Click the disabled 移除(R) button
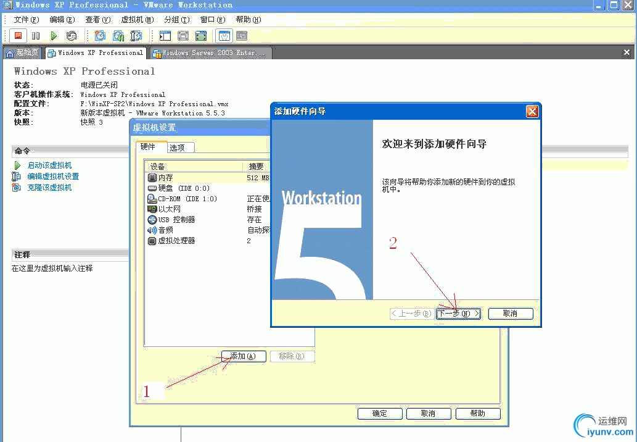This screenshot has height=442, width=637. coord(292,356)
